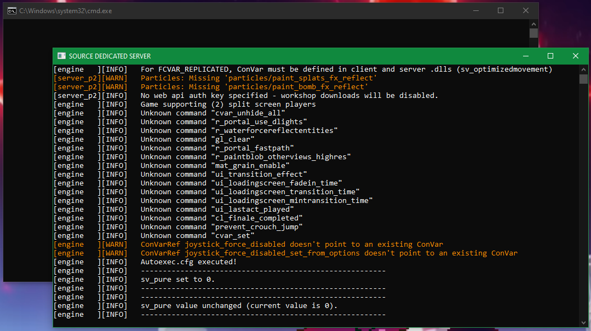Click the Unknown command "prevent_crouch_jump" line
Image resolution: width=591 pixels, height=331 pixels.
coord(178,227)
